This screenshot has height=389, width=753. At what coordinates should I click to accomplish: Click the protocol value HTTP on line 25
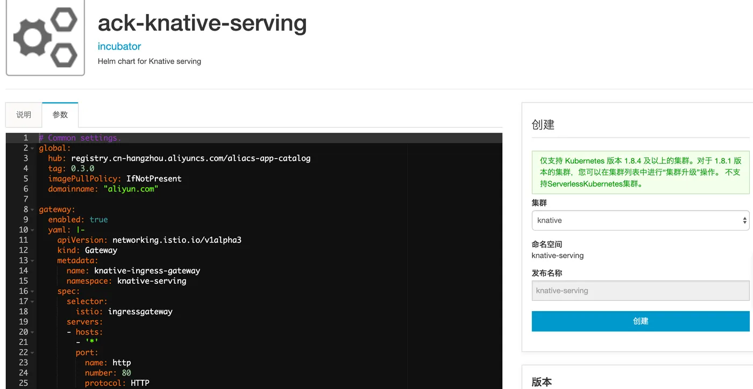[x=140, y=383]
